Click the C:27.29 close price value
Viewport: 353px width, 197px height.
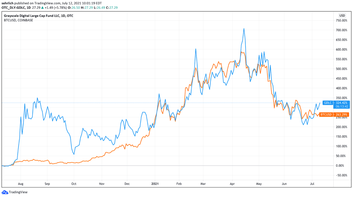(112, 8)
